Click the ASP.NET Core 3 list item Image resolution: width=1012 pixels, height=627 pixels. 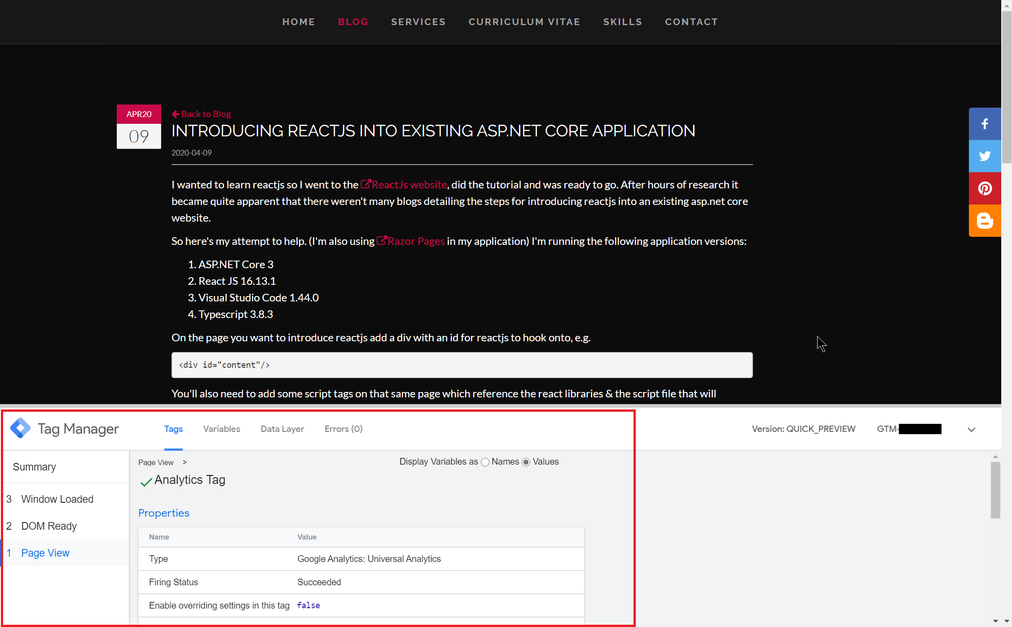[236, 265]
